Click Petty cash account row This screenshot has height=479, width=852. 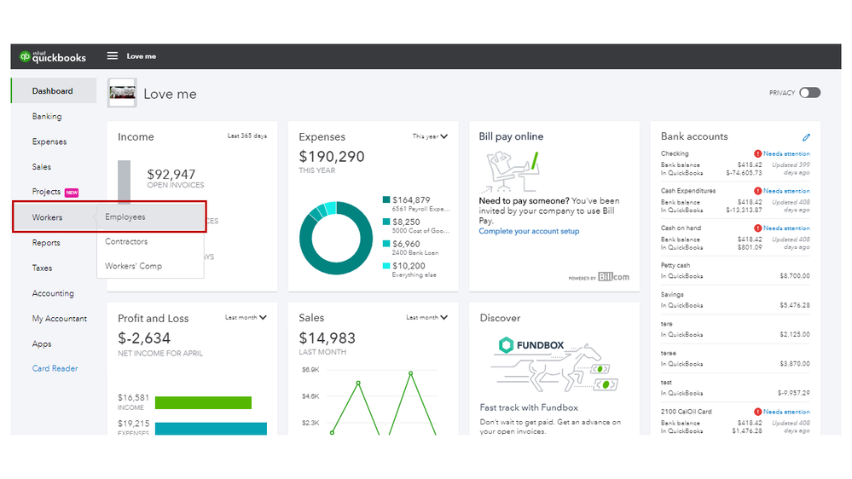pos(735,270)
